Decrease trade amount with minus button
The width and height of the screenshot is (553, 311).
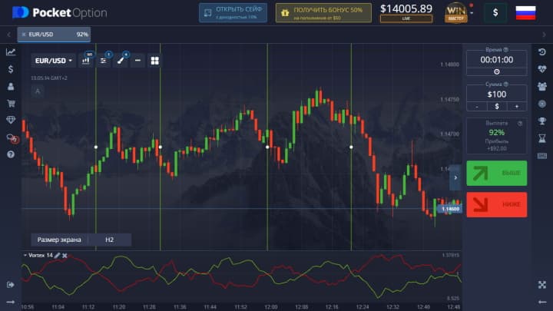(477, 106)
